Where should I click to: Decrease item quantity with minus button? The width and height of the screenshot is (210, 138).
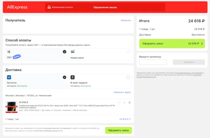coord(119,103)
